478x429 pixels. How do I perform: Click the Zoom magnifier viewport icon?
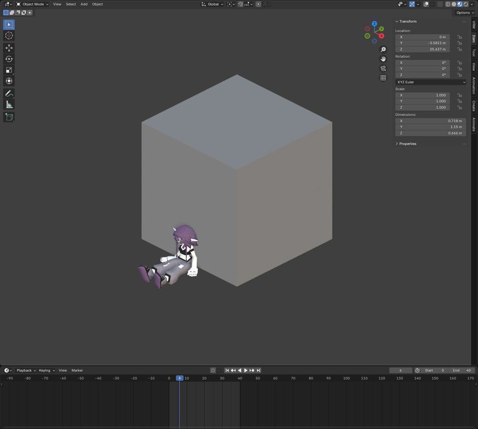pos(383,49)
